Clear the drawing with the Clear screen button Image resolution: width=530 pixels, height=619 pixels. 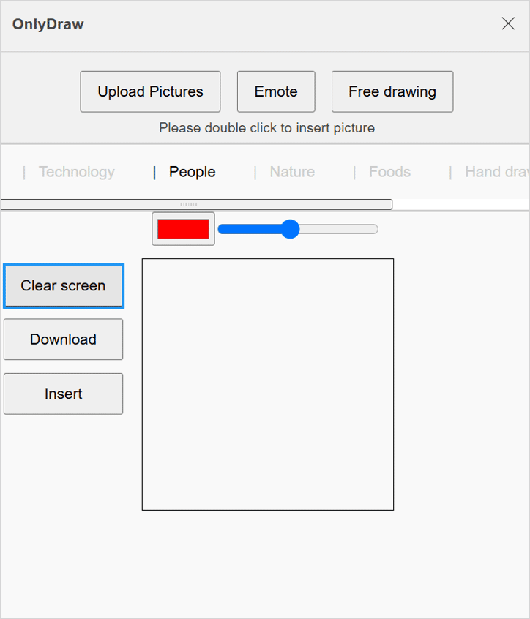pos(64,286)
